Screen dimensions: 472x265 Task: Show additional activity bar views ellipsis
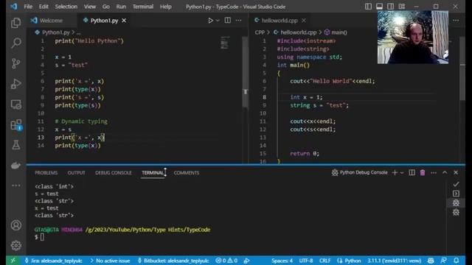tap(16, 185)
